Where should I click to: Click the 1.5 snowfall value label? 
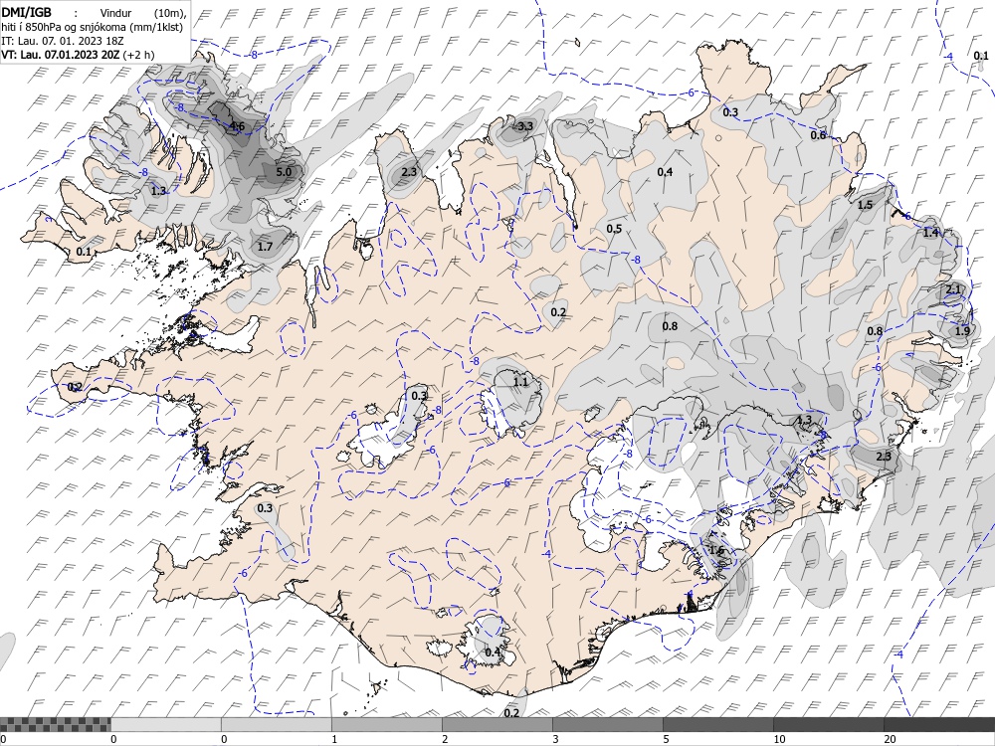point(865,205)
